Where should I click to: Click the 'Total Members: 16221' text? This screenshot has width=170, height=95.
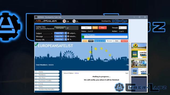click(x=45, y=65)
